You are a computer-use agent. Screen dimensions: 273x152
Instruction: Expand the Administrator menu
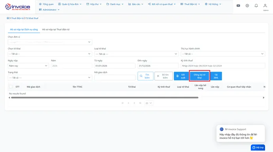tap(49, 9)
